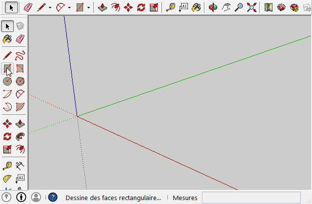This screenshot has width=312, height=204.
Task: Choose the Rotated Rectangle tool
Action: pos(20,68)
